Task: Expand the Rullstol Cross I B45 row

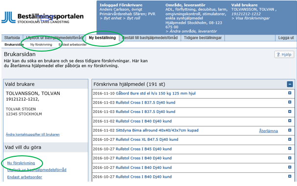Action: coord(290,149)
